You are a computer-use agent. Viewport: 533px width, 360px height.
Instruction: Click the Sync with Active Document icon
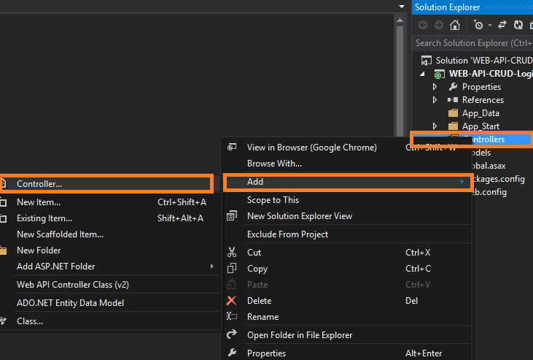(502, 25)
